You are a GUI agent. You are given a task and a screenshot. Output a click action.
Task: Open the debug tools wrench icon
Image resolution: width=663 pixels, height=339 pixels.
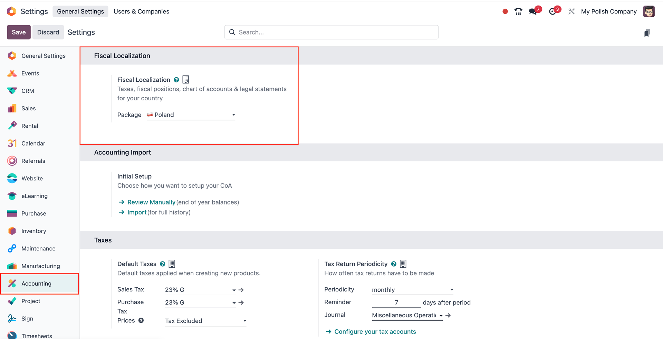click(x=571, y=11)
